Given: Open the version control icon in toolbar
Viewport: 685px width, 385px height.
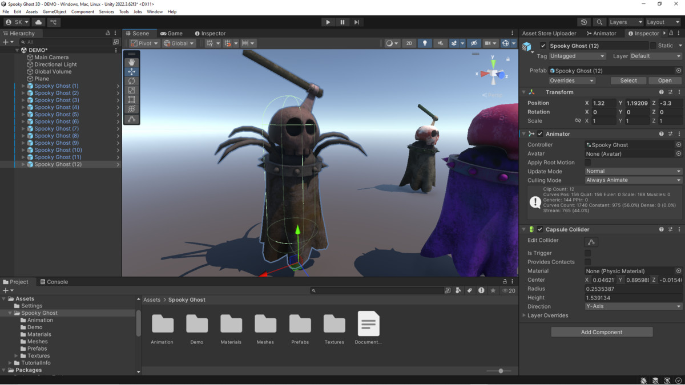Looking at the screenshot, I should [x=54, y=22].
